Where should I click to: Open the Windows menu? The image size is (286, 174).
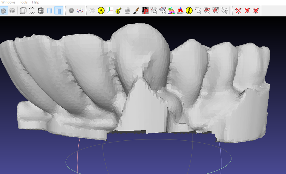(8, 2)
